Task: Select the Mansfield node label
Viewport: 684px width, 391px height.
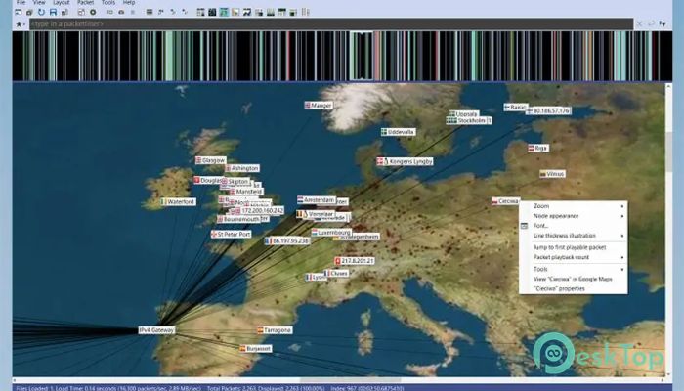Action: click(x=246, y=192)
